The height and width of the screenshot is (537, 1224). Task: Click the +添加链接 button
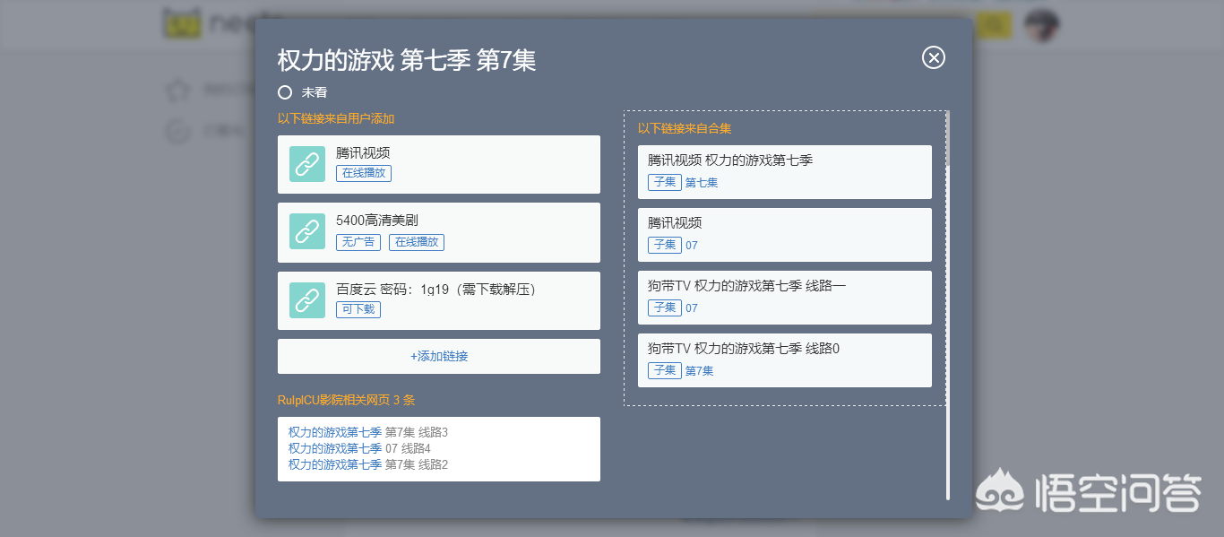click(x=439, y=356)
